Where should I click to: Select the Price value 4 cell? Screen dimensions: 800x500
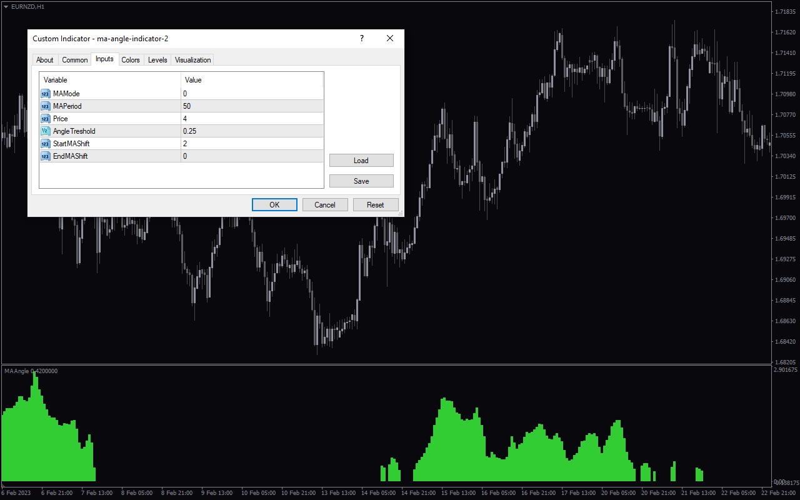coord(252,119)
